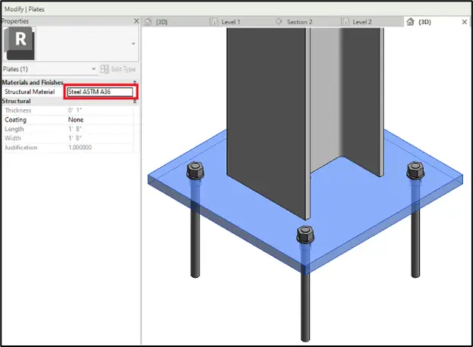Select the front anchor bolt nut

(x=303, y=233)
